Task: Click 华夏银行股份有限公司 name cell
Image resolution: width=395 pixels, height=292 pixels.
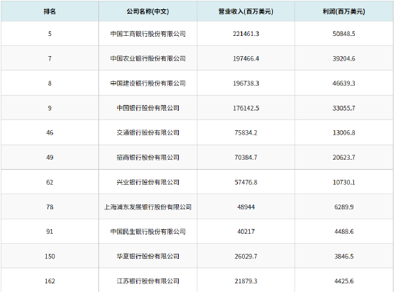Action: coord(148,257)
